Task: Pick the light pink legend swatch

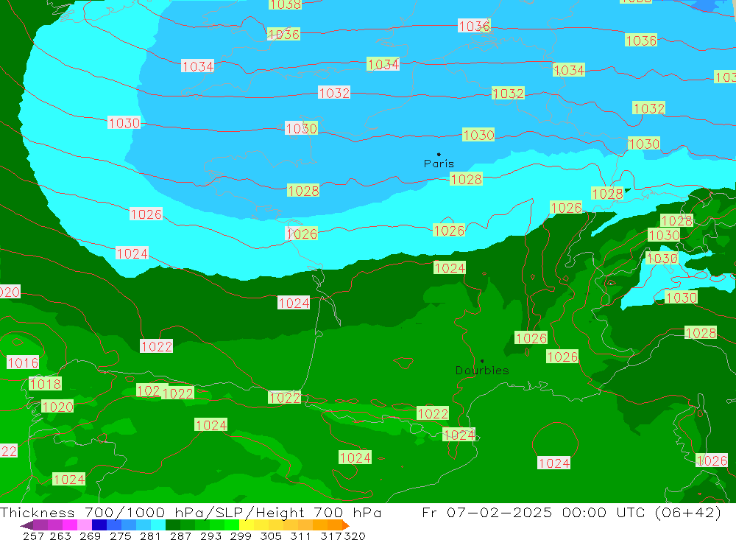Action: point(83,525)
